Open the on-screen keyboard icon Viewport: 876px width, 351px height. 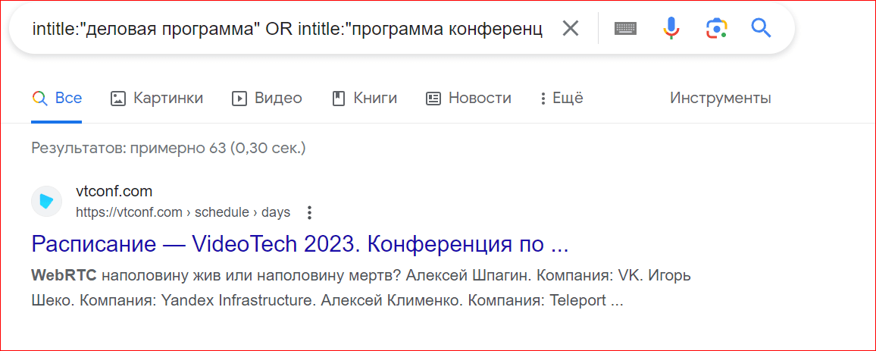tap(626, 28)
